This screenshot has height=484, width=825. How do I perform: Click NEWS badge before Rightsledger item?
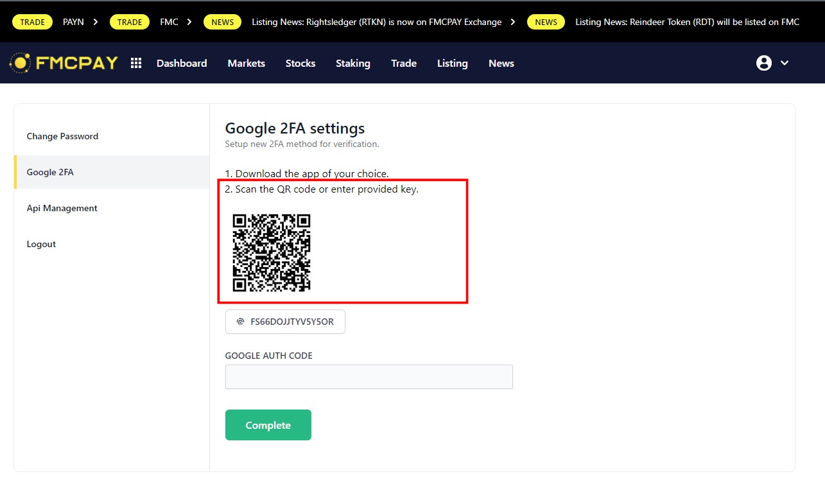[x=223, y=22]
